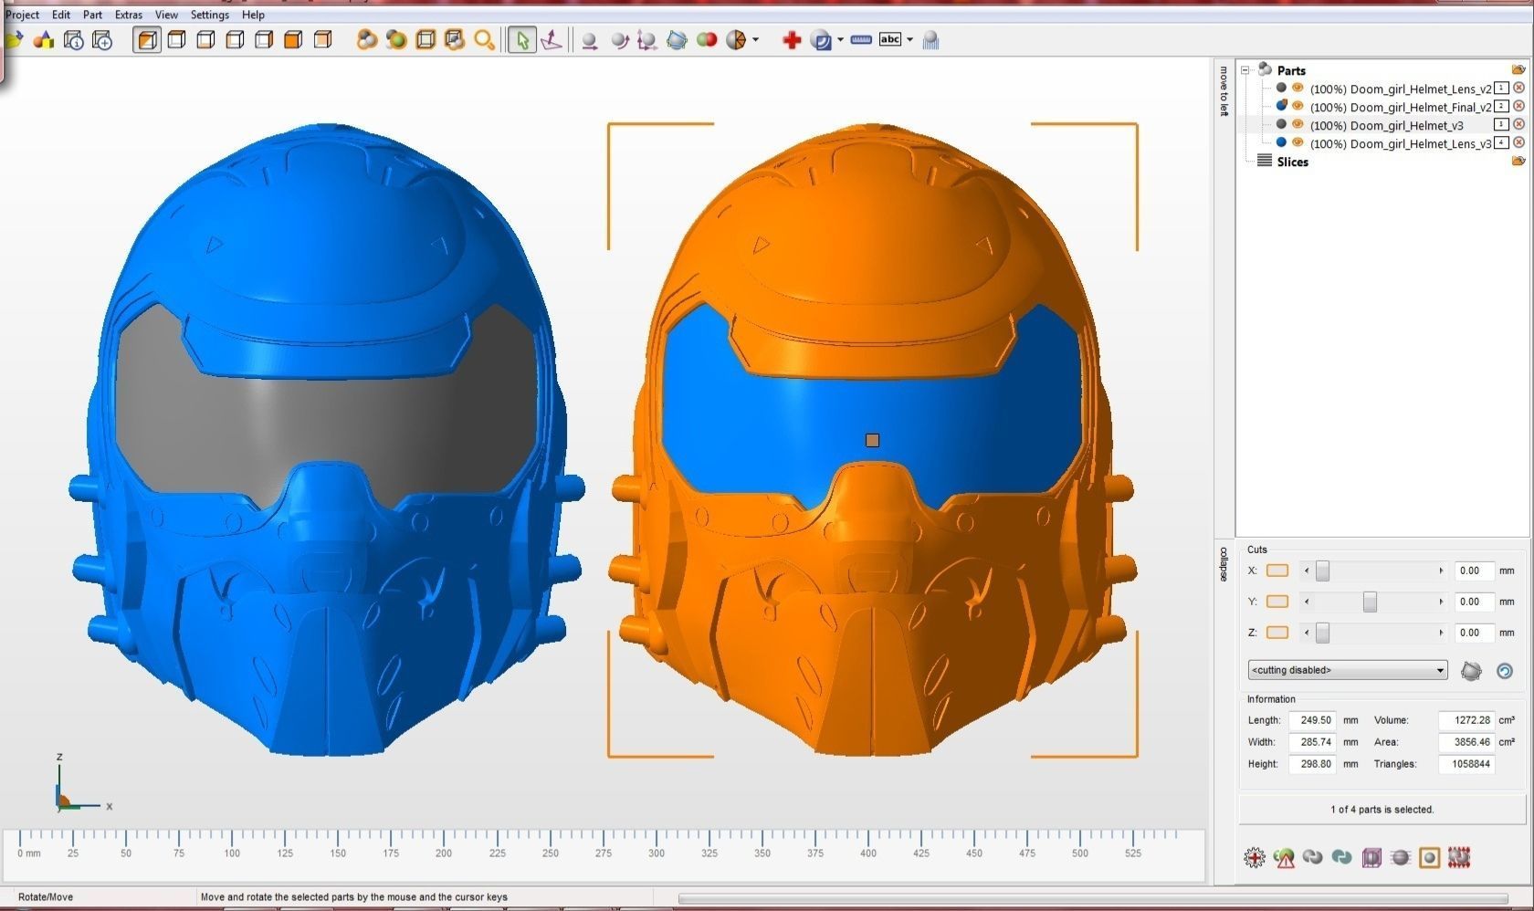
Task: Remove Doom_girl_Helmet_v3 with its red X
Action: [1518, 125]
